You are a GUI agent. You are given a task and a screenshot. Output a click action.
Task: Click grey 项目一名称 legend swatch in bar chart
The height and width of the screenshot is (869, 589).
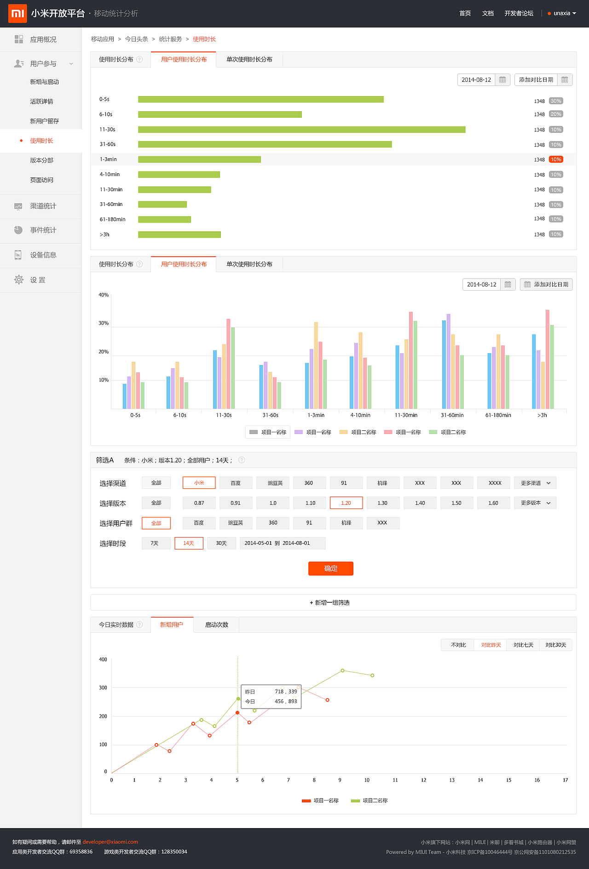(x=254, y=432)
